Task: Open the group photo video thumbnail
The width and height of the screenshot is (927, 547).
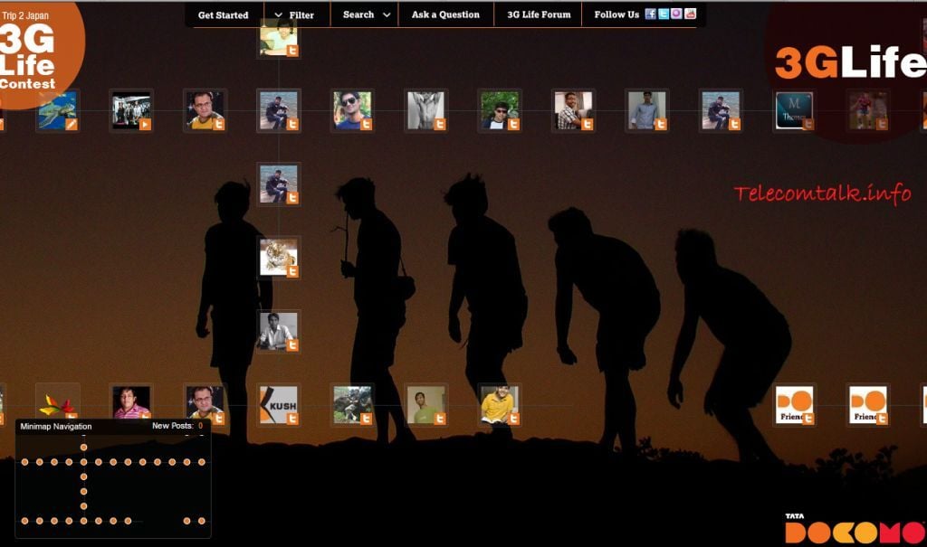Action: point(131,110)
